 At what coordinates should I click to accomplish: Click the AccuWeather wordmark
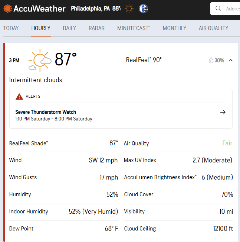click(39, 9)
